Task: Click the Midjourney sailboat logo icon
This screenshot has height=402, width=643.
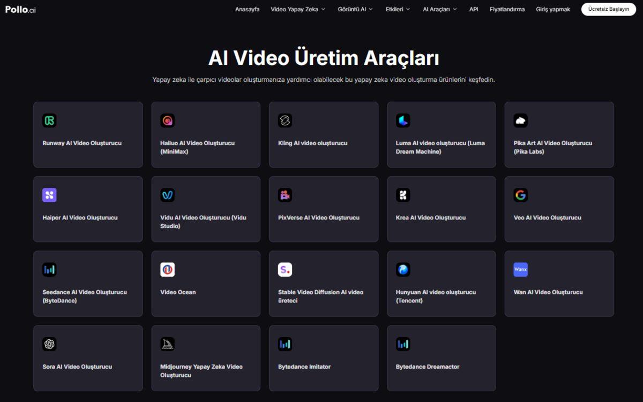Action: tap(167, 344)
